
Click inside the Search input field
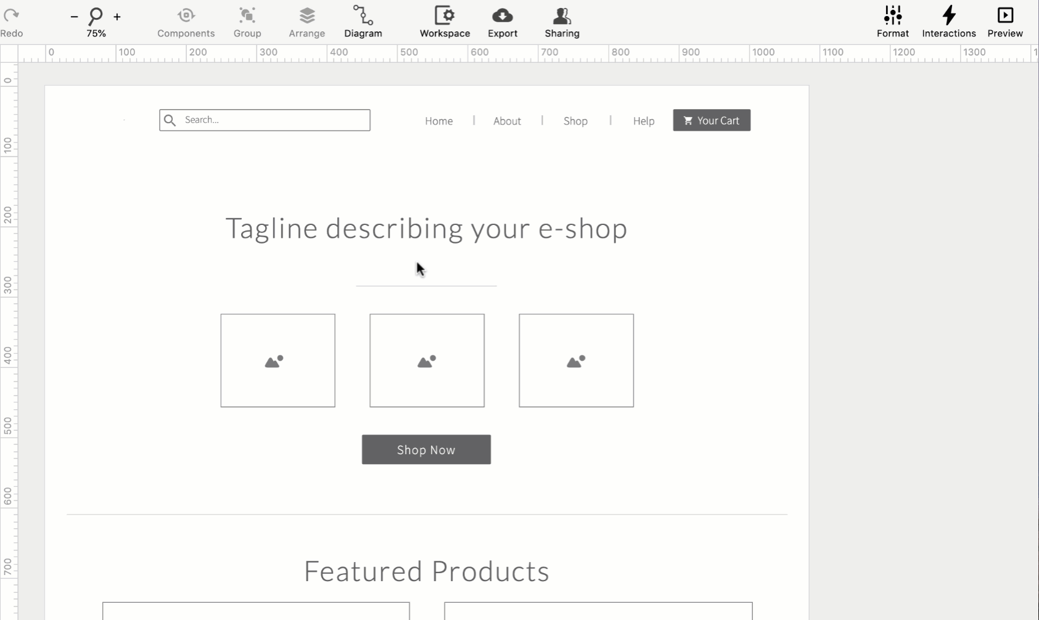(271, 120)
